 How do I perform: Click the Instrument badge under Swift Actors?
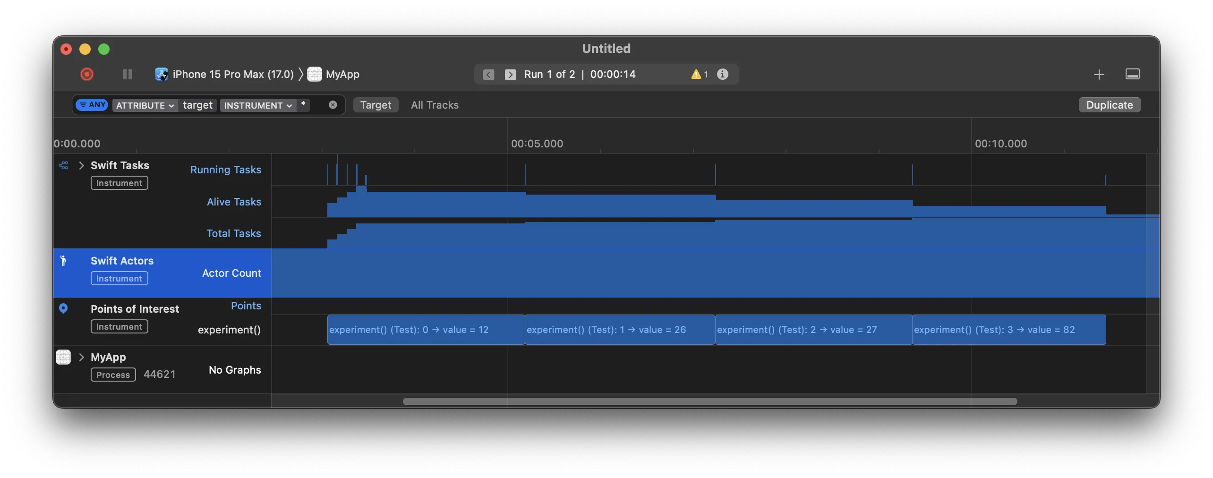(x=119, y=278)
